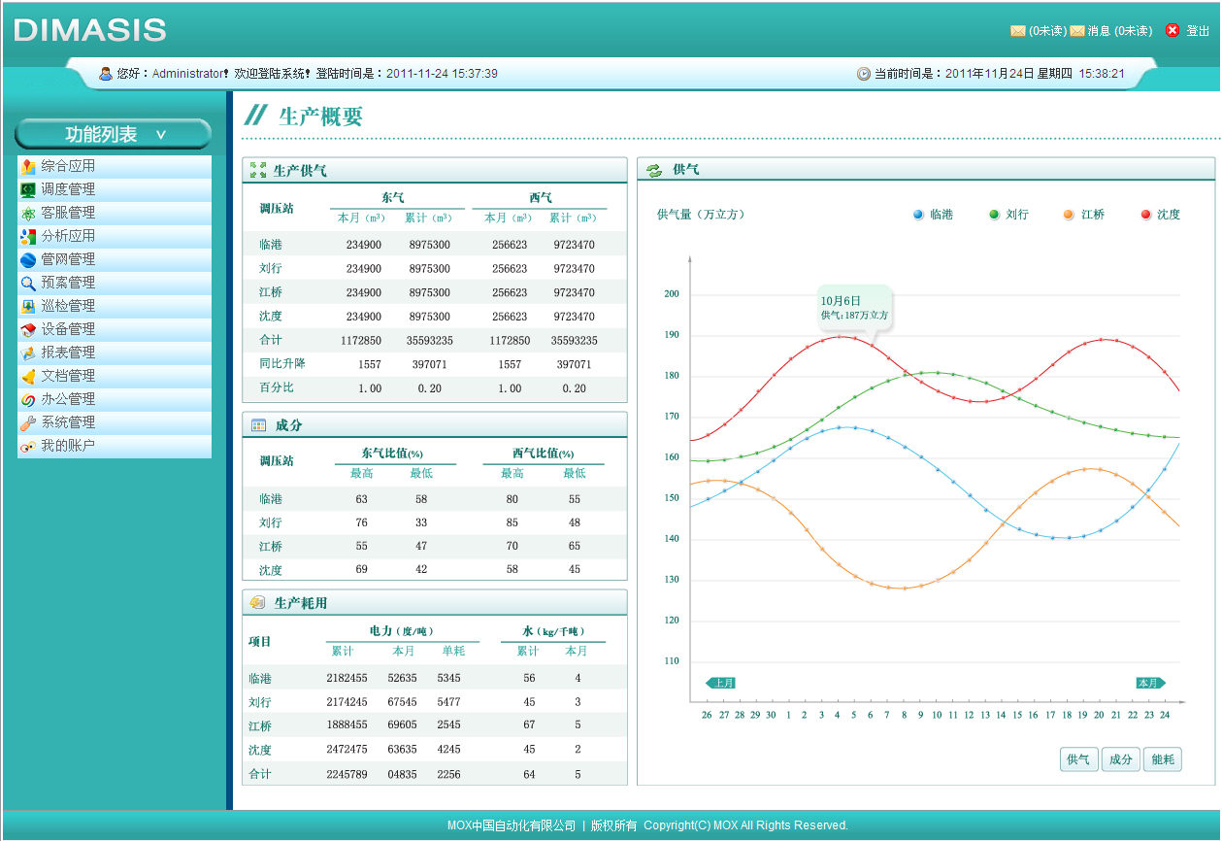Click 同比升降 row label
The width and height of the screenshot is (1222, 841).
(282, 363)
